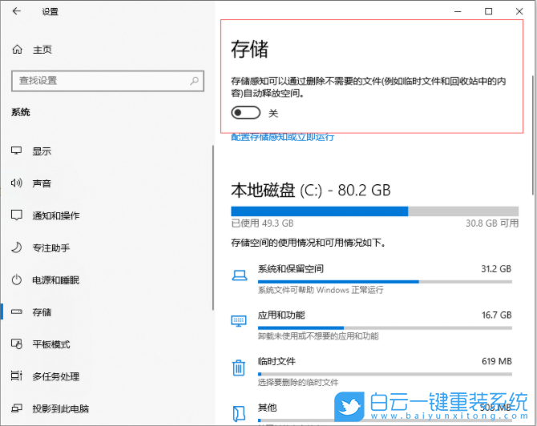Viewport: 537px width, 426px height.
Task: Close the settings window
Action: (x=519, y=11)
